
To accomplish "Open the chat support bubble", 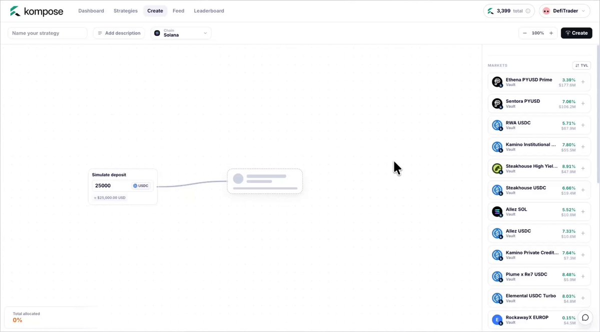I will click(x=585, y=318).
